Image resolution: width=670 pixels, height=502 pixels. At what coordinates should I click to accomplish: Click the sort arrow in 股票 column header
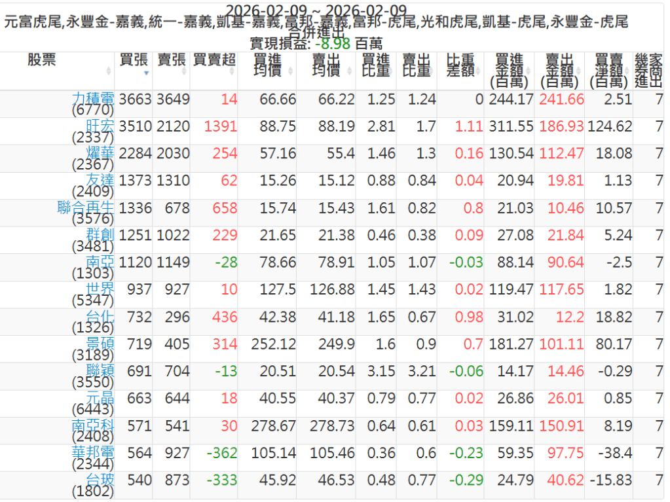pos(109,70)
